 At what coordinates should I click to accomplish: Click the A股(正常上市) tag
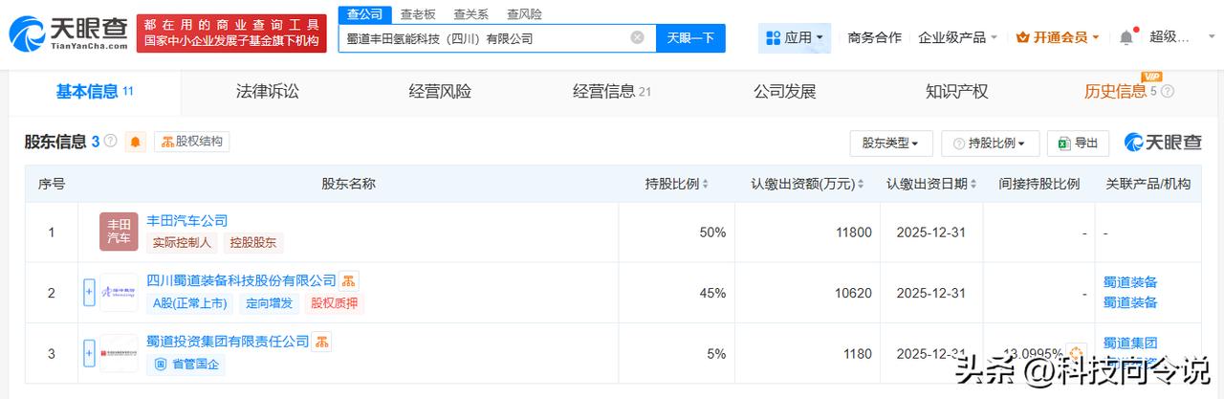[x=189, y=303]
